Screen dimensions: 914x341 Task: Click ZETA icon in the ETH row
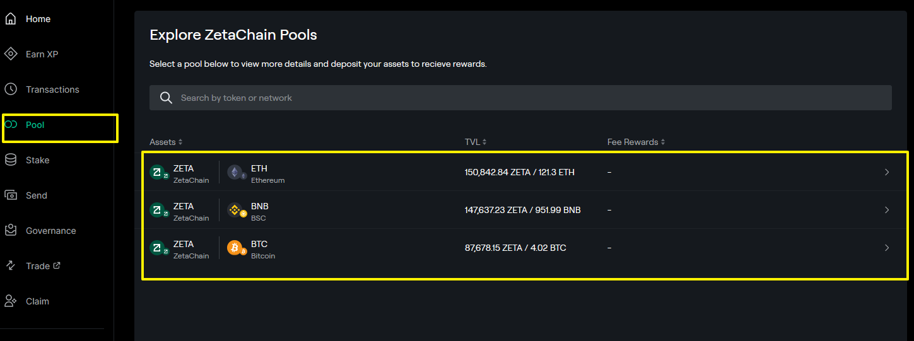tap(158, 173)
